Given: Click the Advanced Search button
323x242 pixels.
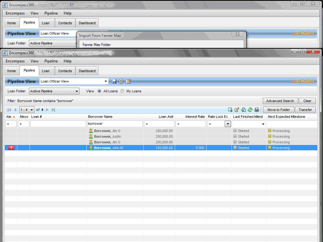Looking at the screenshot, I should point(280,101).
